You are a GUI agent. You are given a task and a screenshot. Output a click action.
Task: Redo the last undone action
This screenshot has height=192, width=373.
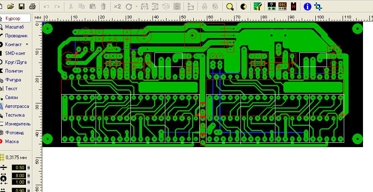[57, 6]
